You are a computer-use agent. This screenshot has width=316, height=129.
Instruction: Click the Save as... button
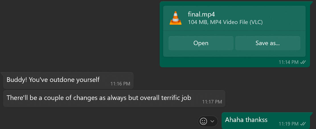click(268, 43)
